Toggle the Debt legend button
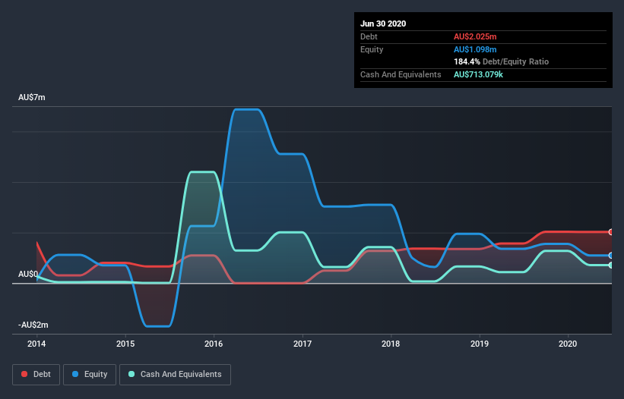 36,375
